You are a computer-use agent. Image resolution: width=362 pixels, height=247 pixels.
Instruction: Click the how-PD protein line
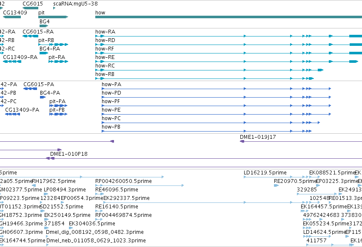[x=217, y=97]
